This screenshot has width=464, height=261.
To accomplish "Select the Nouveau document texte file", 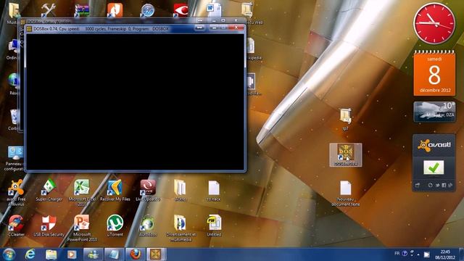I will pyautogui.click(x=345, y=193).
